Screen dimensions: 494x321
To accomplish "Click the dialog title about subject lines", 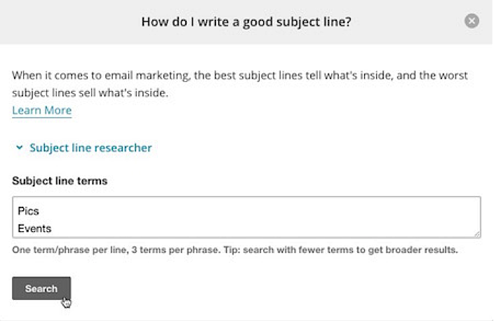I will tap(246, 22).
